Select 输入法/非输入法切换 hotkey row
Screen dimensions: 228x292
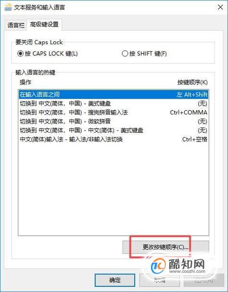click(x=114, y=139)
